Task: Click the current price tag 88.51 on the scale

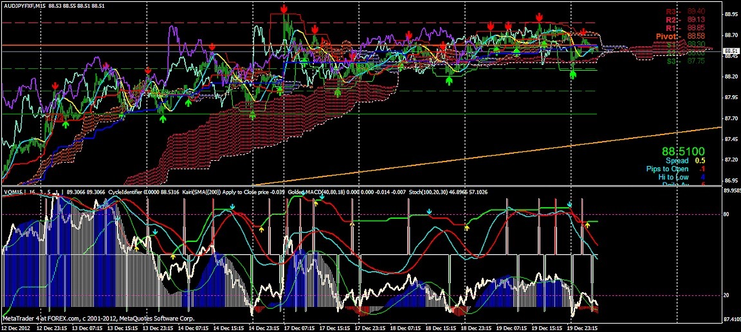Action: (731, 51)
